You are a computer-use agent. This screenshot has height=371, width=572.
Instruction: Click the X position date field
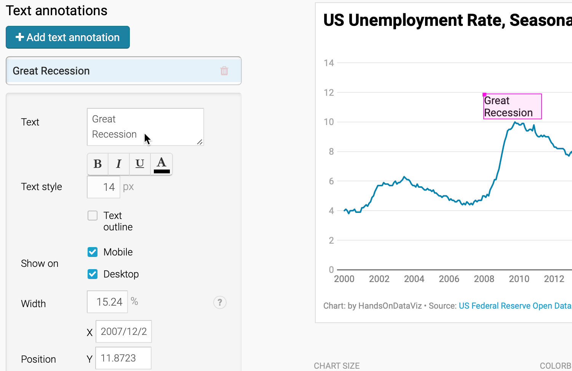click(124, 331)
